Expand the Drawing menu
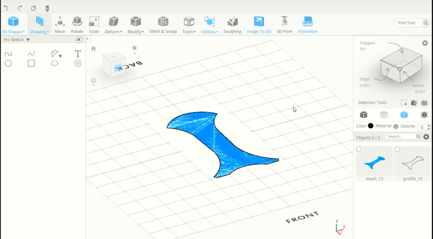Screen dimensions: 433x239 tap(40, 25)
